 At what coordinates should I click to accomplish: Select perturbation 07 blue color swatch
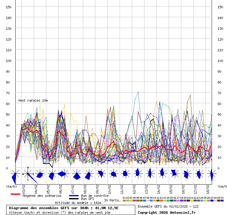[x=144, y=201]
